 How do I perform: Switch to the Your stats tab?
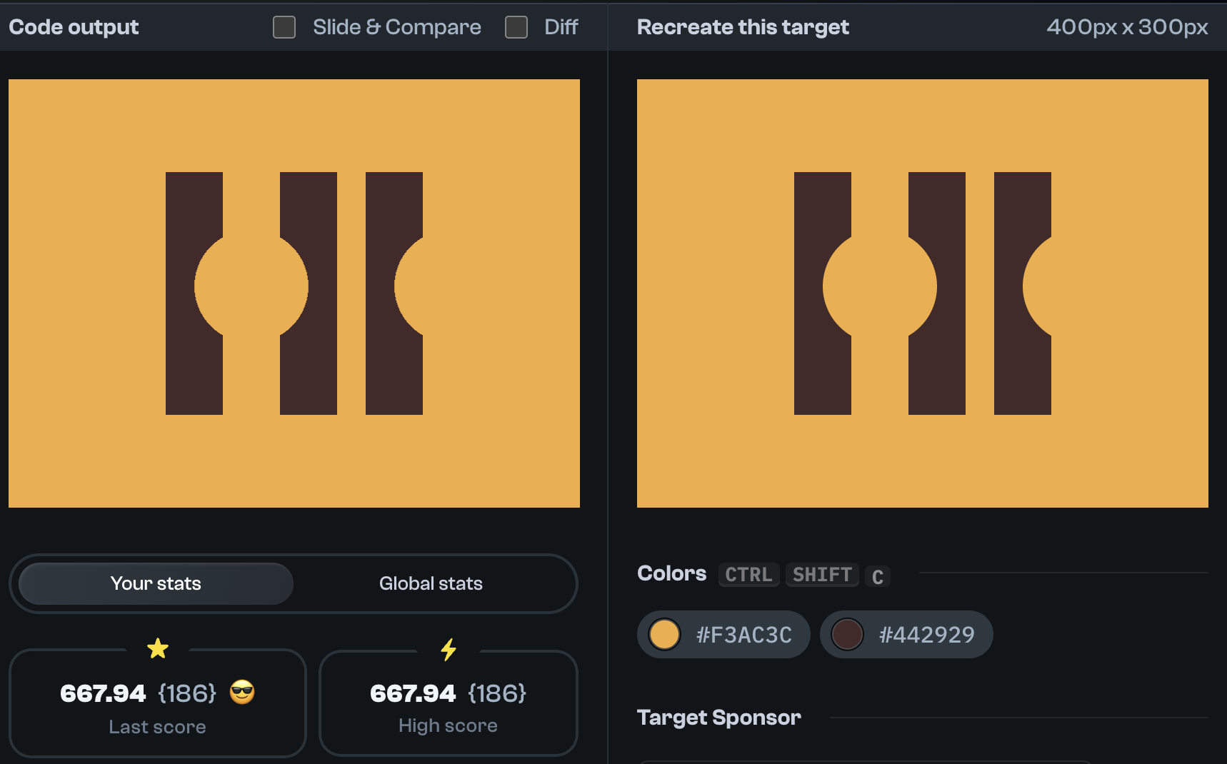(156, 583)
